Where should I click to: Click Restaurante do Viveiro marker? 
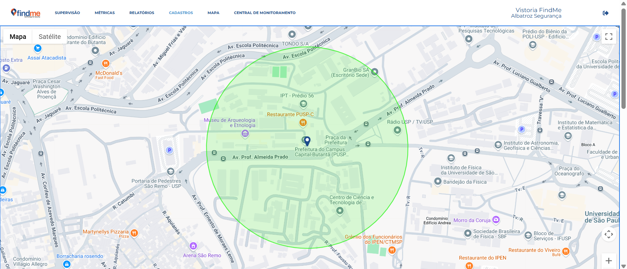click(x=566, y=251)
